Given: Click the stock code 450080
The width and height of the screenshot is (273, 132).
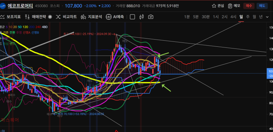Looking at the screenshot, I should coord(41,6).
